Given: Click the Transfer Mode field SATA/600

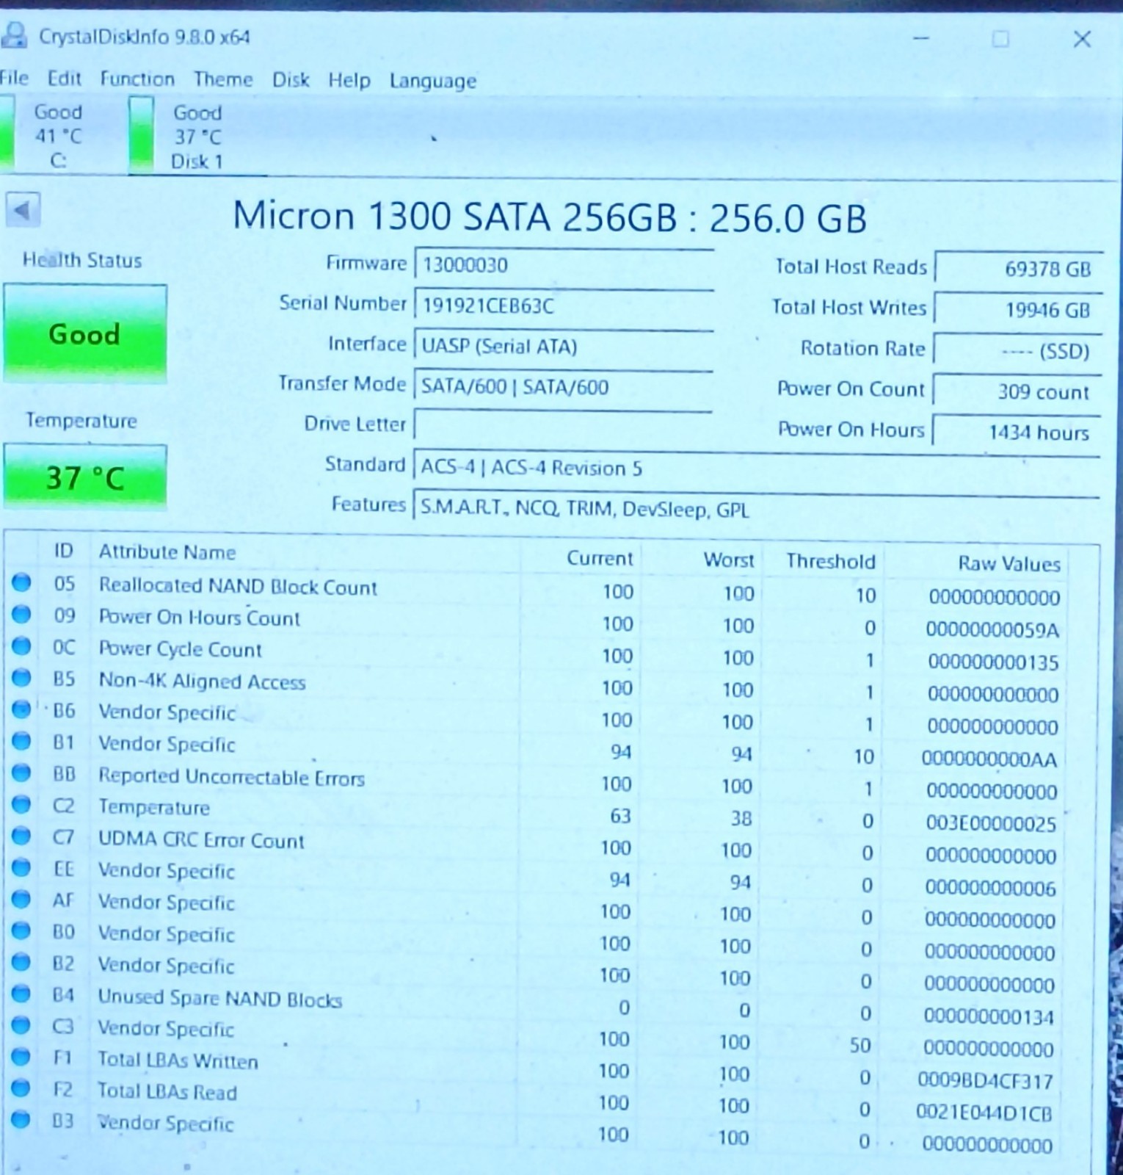Looking at the screenshot, I should click(564, 386).
